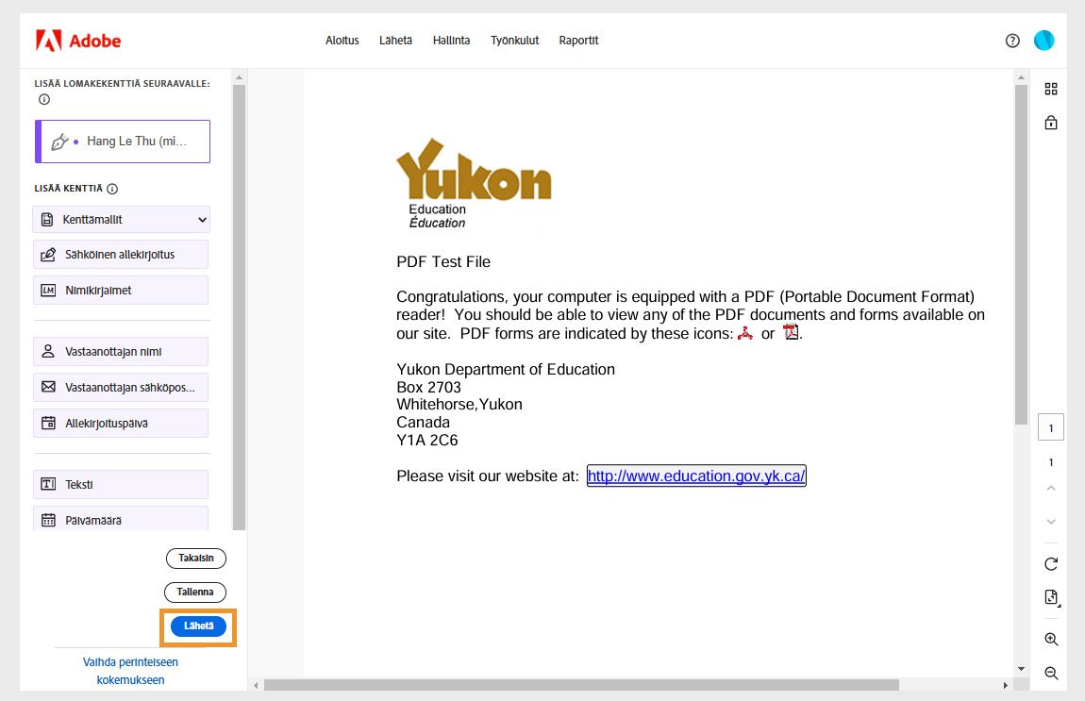Click info icon next to Lisää kenttiä
The height and width of the screenshot is (701, 1085).
112,189
